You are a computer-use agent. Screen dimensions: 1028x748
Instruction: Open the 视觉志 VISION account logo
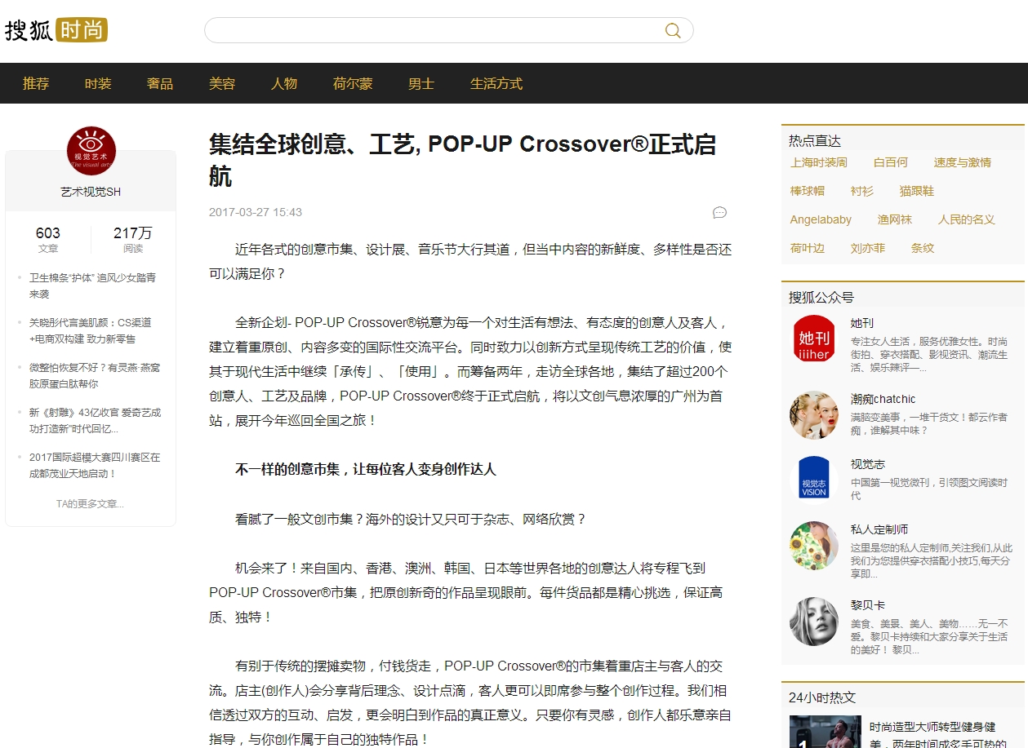tap(814, 480)
